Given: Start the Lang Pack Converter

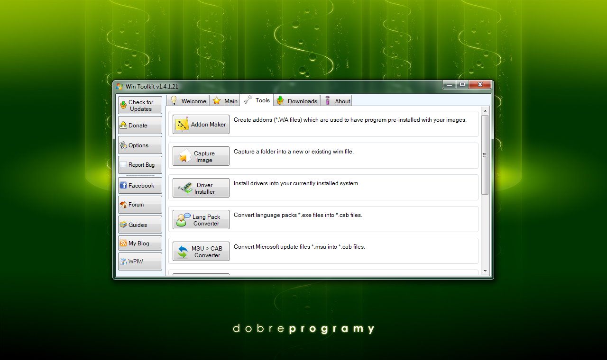Looking at the screenshot, I should [x=201, y=220].
